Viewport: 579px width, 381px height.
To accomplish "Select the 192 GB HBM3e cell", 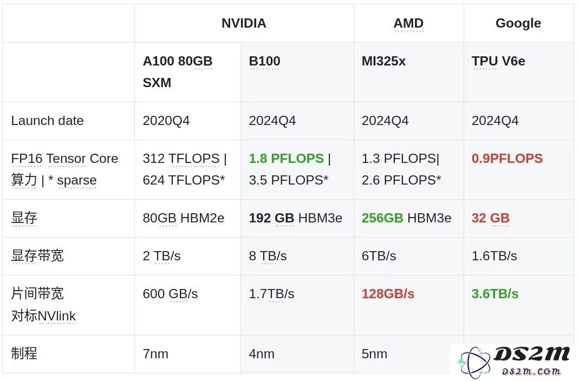I will (x=295, y=218).
